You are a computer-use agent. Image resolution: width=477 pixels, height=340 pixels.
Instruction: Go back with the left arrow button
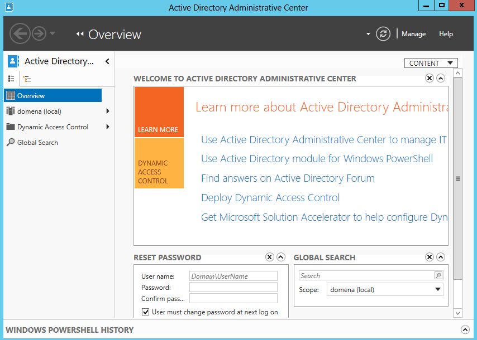tap(20, 33)
